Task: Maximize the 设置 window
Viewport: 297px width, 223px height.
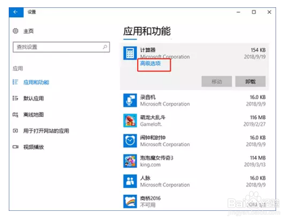Action: pyautogui.click(x=254, y=12)
